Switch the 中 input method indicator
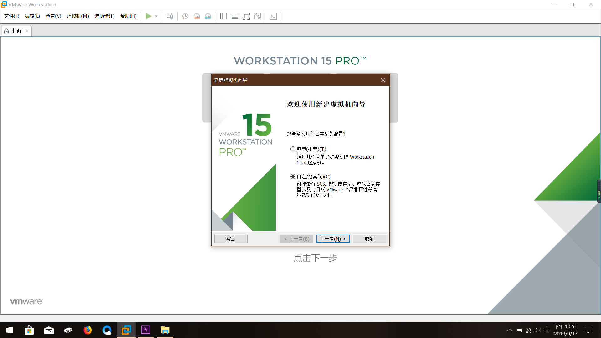601x338 pixels. pos(547,330)
